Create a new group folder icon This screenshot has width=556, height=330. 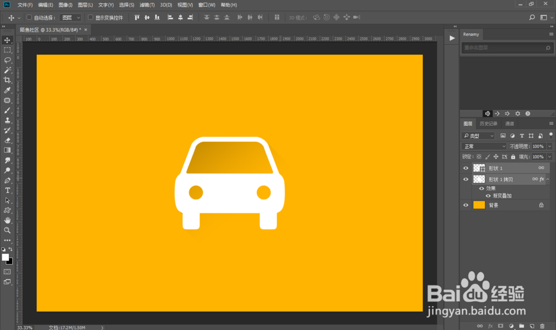(x=522, y=326)
